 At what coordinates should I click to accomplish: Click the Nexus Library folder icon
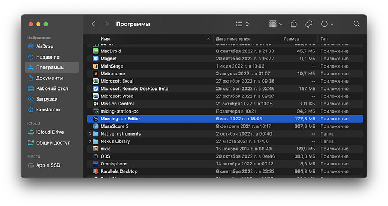point(96,141)
